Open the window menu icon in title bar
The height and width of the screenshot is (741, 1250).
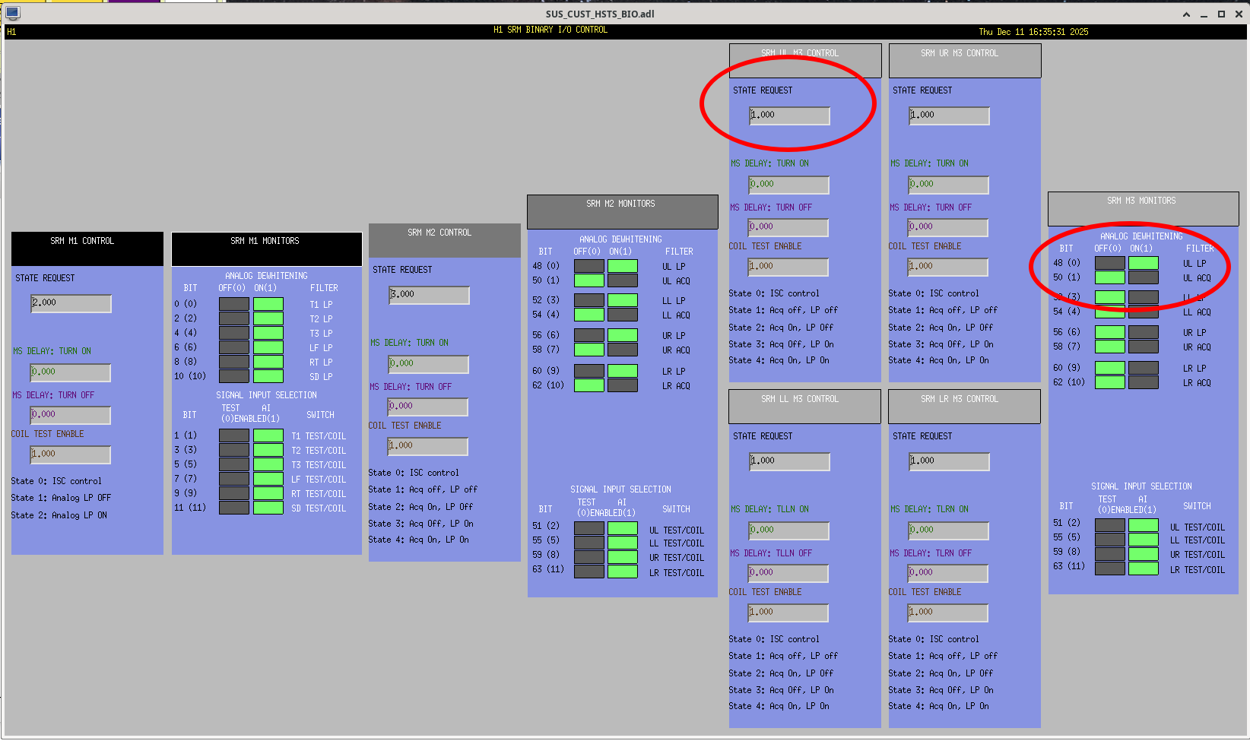12,13
